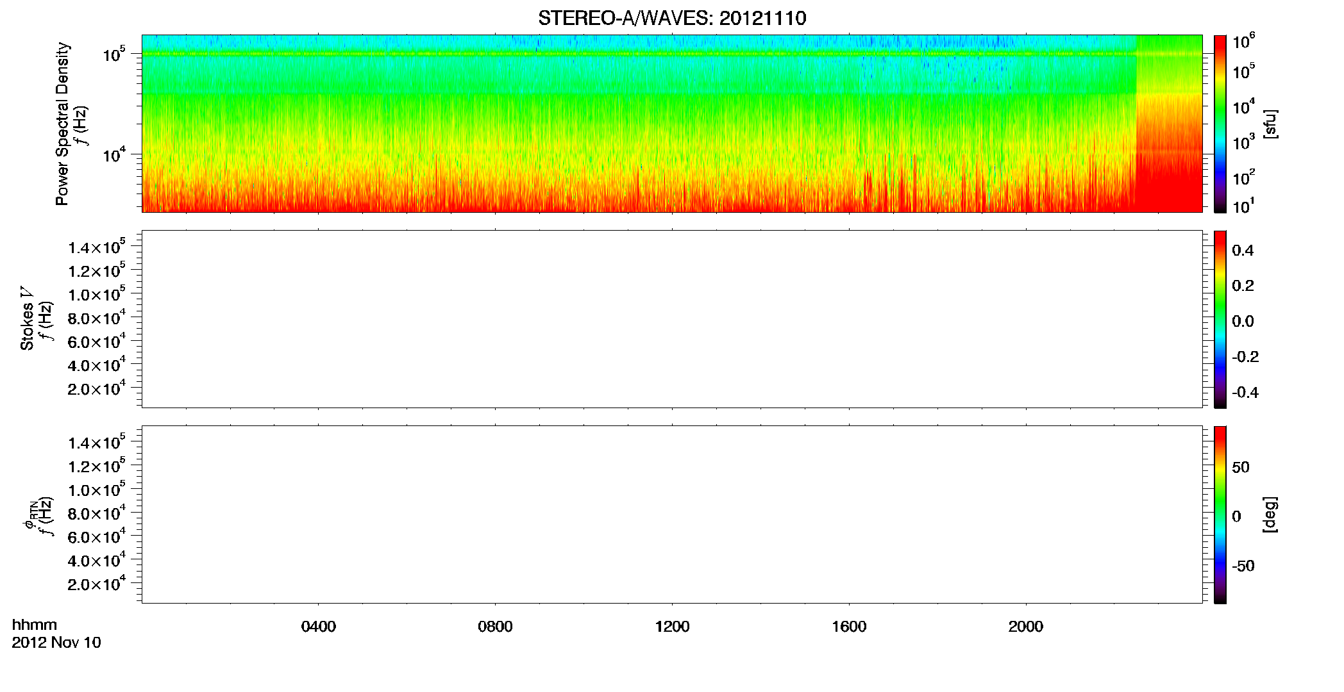Viewport: 1344px width, 692px height.
Task: Click the 0400 time tick label
Action: pyautogui.click(x=319, y=627)
